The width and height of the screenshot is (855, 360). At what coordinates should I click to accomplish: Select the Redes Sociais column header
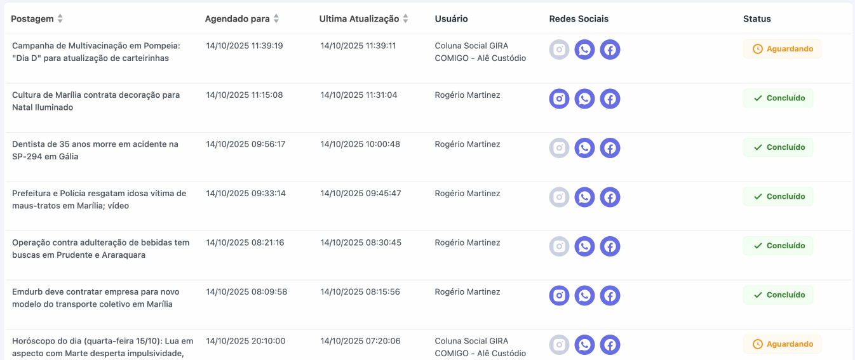click(x=579, y=19)
